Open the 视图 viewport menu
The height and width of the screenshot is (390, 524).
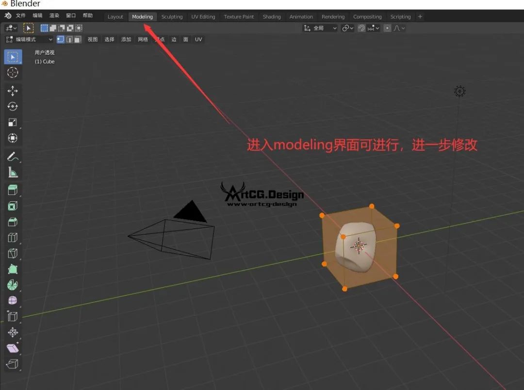[x=93, y=39]
